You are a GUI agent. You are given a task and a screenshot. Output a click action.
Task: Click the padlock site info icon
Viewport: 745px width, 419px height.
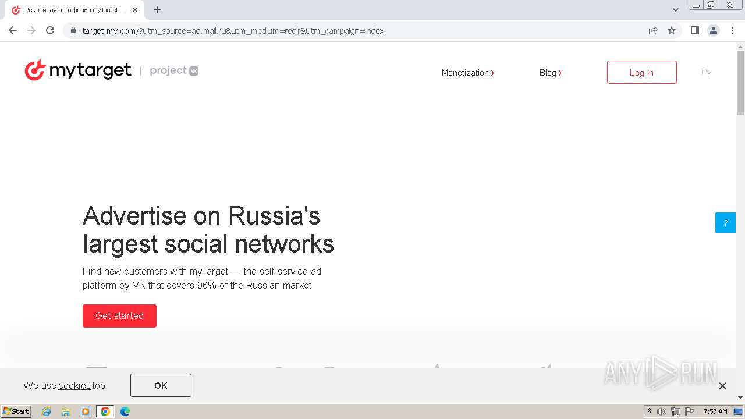click(x=73, y=31)
